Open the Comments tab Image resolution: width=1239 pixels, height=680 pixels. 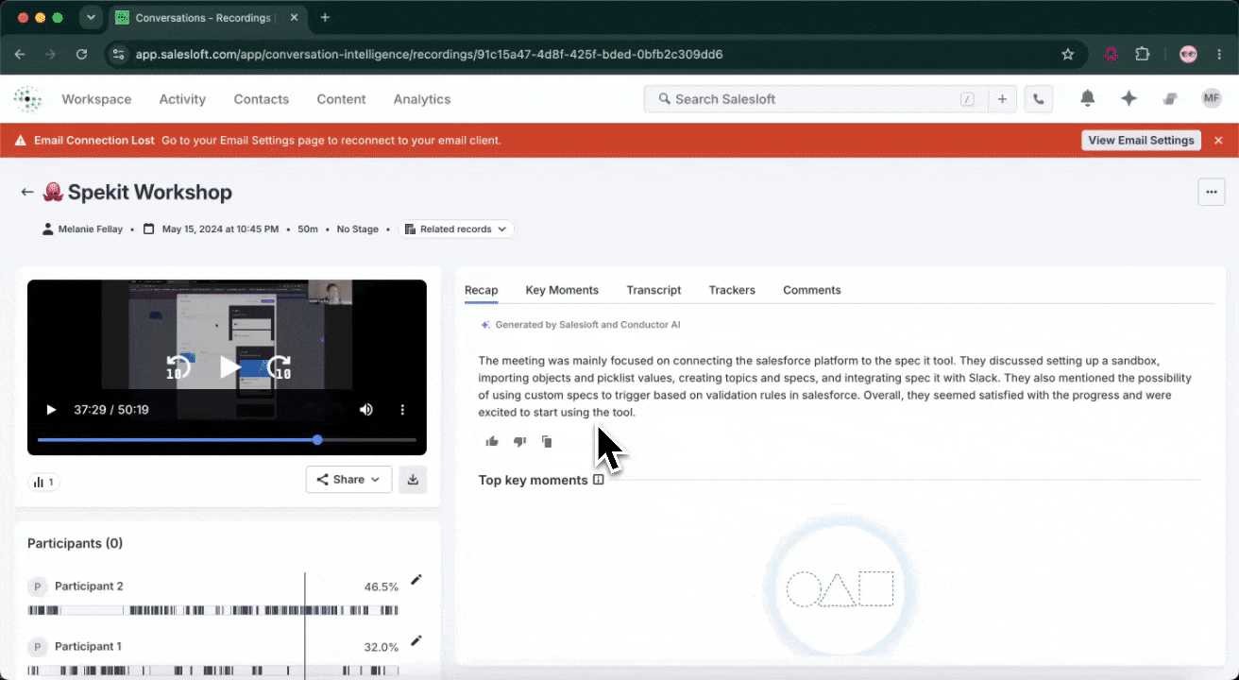coord(811,290)
